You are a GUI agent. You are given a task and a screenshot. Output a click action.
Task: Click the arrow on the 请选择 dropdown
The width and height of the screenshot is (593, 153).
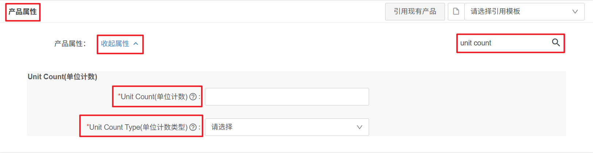pos(360,127)
